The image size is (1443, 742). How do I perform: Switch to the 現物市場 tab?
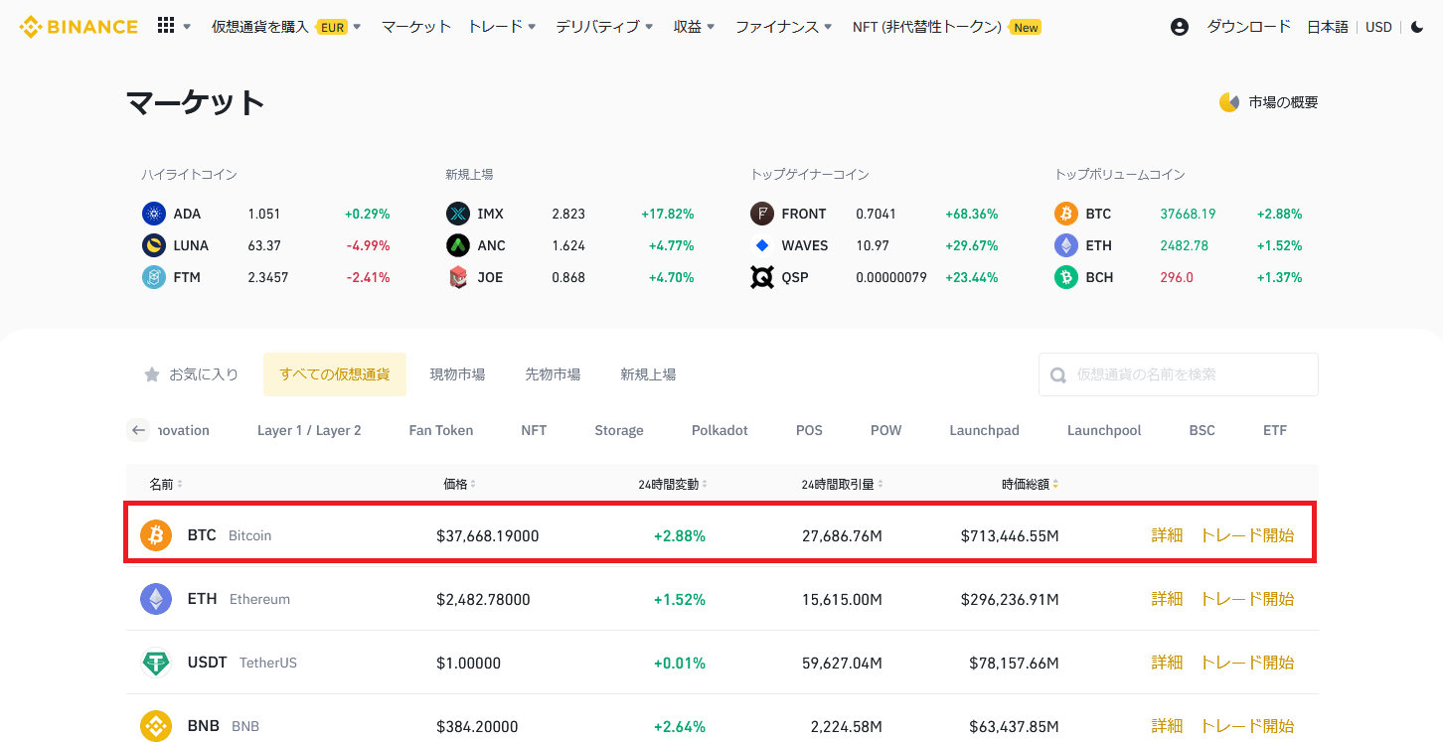pos(457,374)
